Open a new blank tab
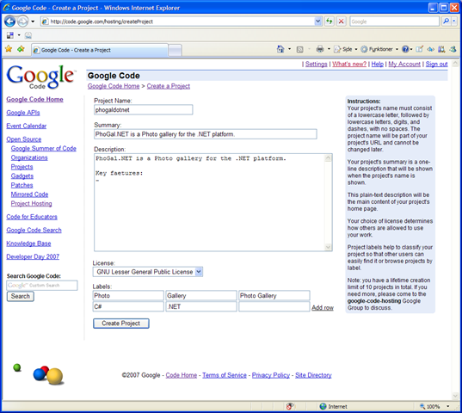The height and width of the screenshot is (413, 462). (x=175, y=50)
